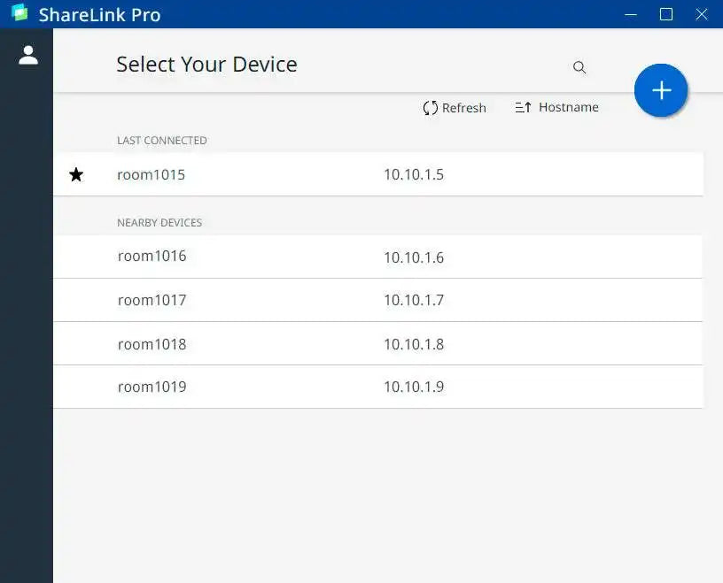The width and height of the screenshot is (723, 583).
Task: Select room1015 from last connected
Action: tap(152, 175)
